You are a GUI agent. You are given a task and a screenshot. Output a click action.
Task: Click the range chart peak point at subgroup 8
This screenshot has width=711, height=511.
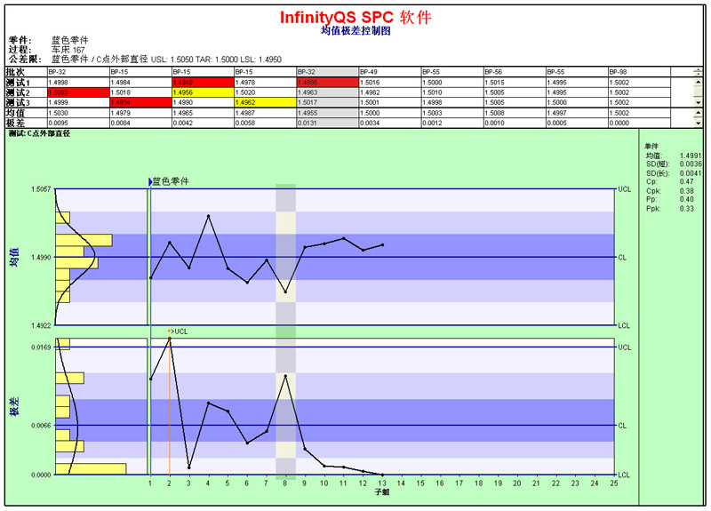(285, 375)
